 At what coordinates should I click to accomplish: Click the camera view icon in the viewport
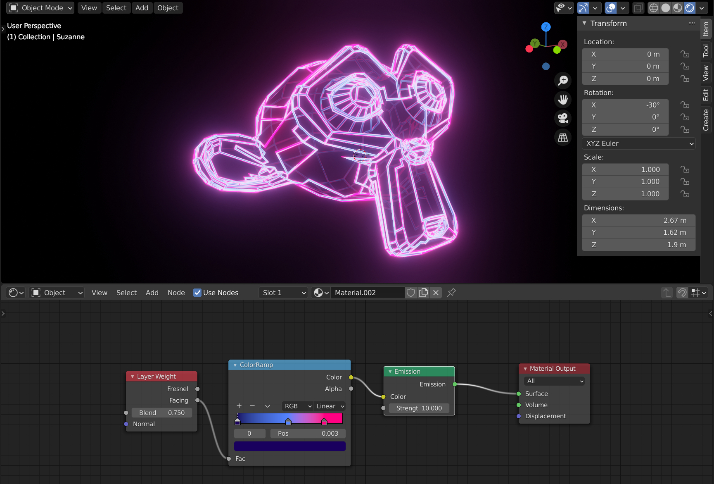tap(562, 118)
